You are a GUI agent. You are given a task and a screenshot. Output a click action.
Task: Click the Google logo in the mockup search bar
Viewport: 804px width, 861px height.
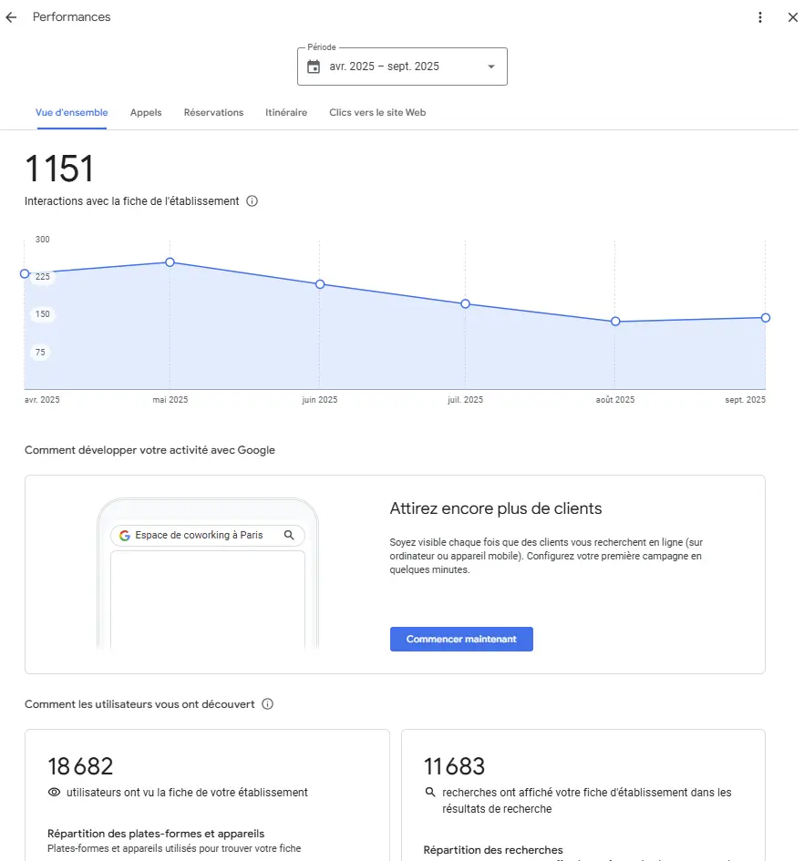click(125, 536)
